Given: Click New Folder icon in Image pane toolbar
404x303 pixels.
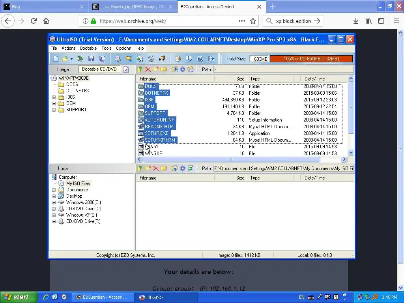Looking at the screenshot, I should tap(156, 69).
